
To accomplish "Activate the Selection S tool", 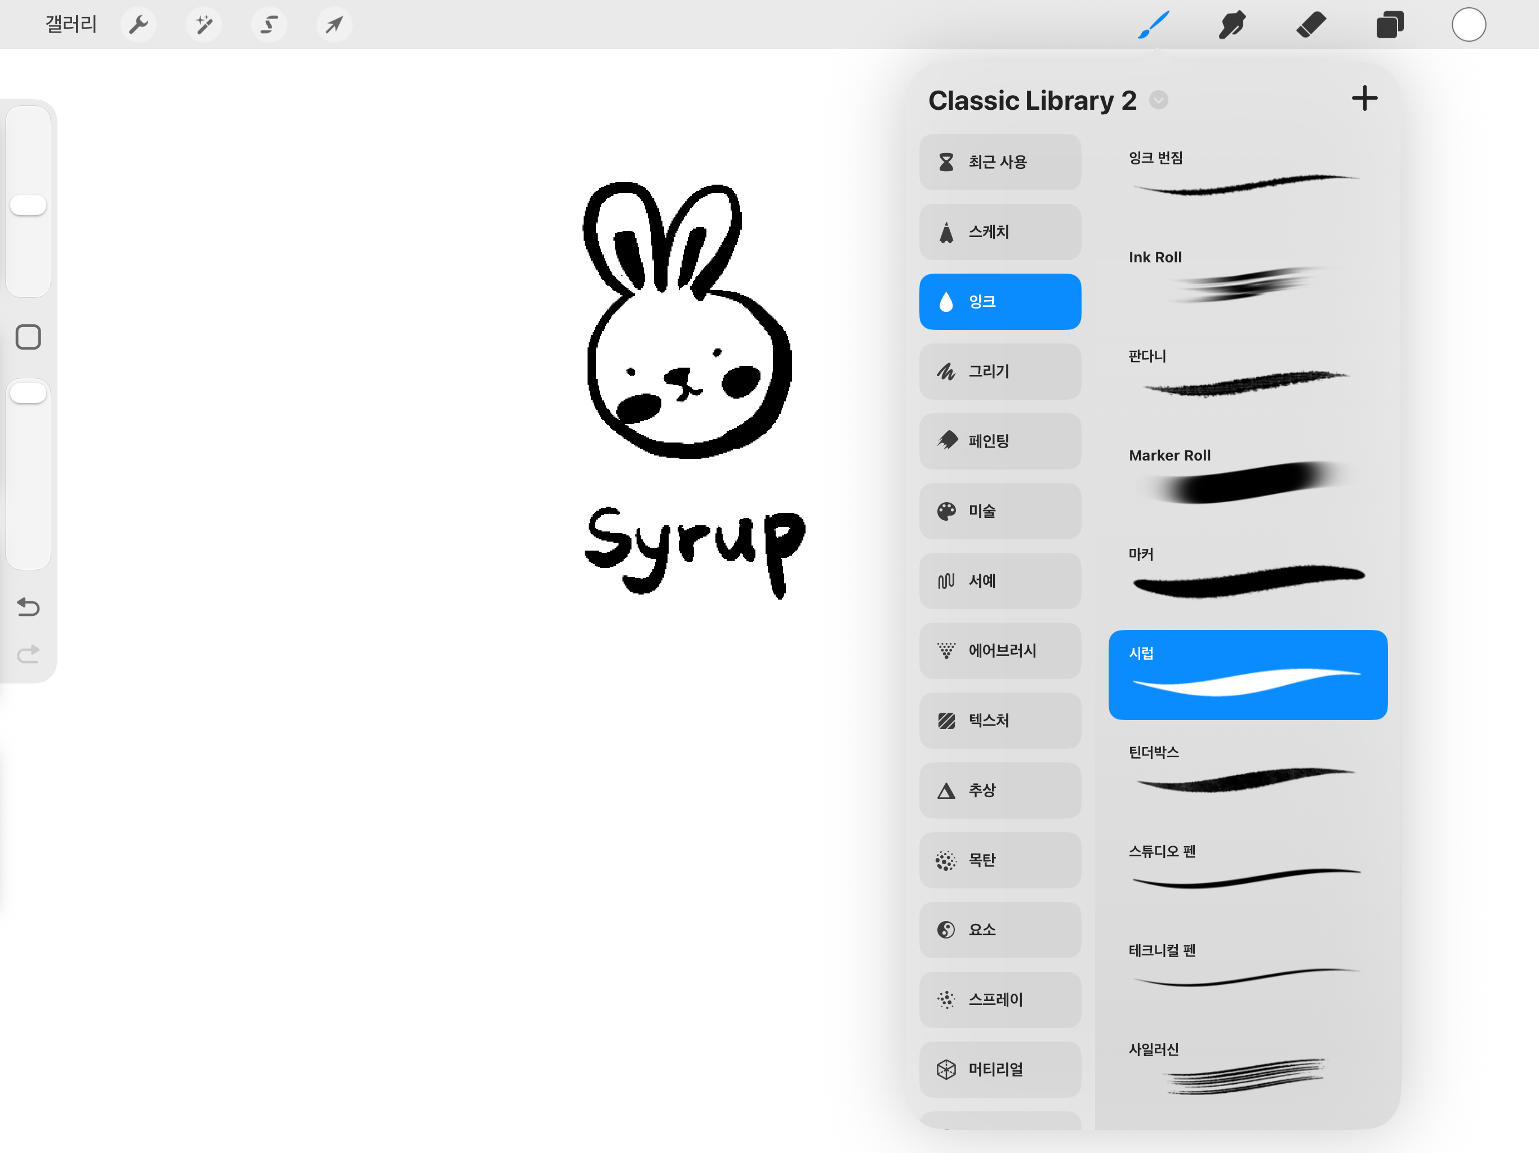I will click(269, 25).
